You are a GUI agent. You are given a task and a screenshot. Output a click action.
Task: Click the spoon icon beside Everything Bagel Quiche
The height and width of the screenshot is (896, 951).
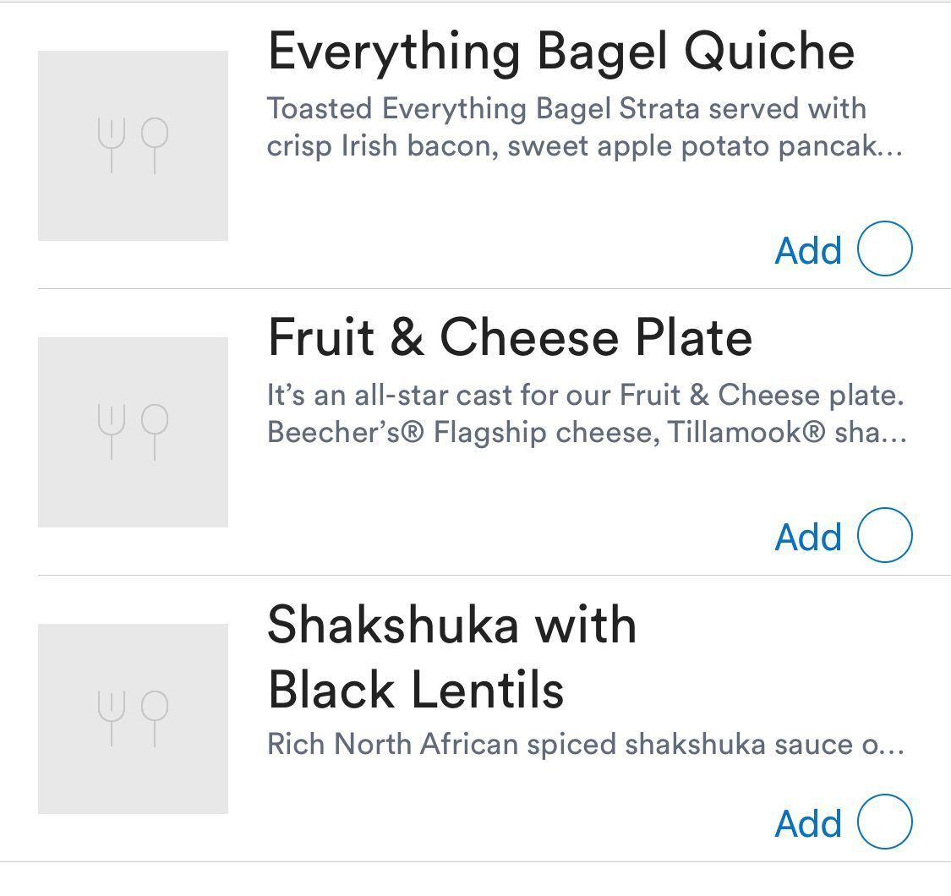(155, 145)
